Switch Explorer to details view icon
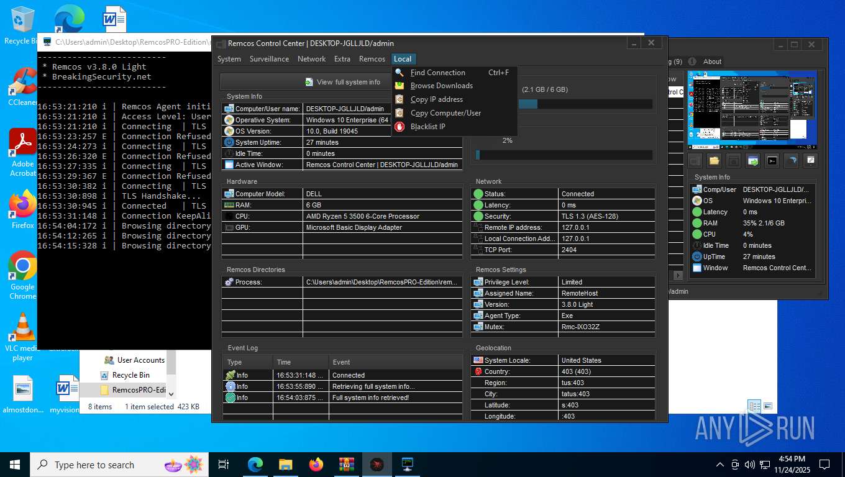This screenshot has height=477, width=845. click(754, 406)
